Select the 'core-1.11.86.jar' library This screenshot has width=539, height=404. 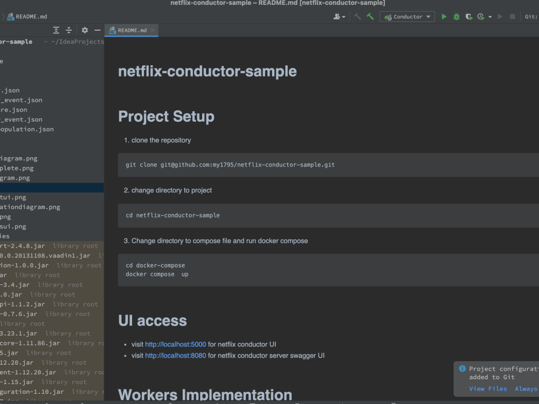[52, 343]
